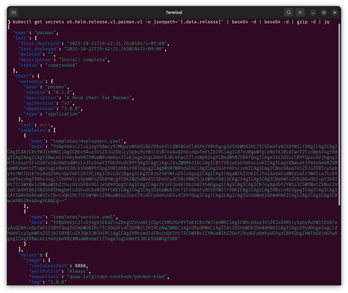Viewport: 348px width, 293px height.
Task: Click the "Always" pullPolicy value
Action: (x=78, y=271)
